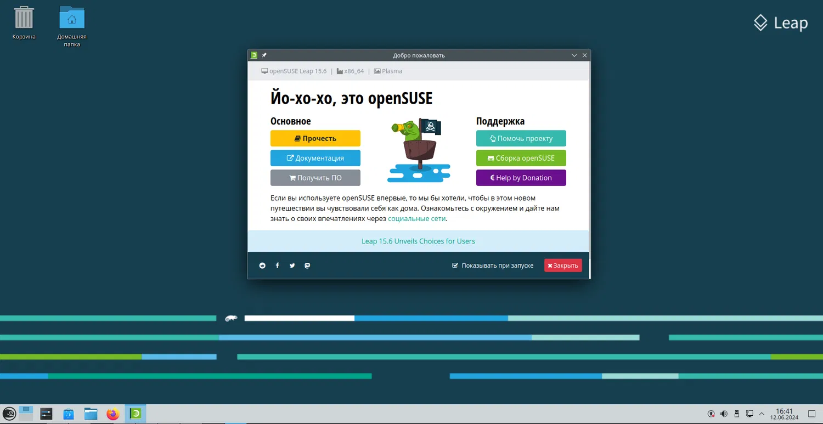823x424 pixels.
Task: Select the welcome app taskbar entry
Action: [x=136, y=414]
